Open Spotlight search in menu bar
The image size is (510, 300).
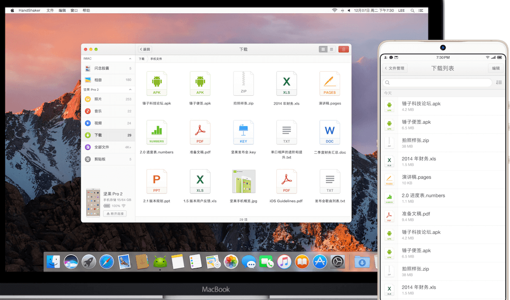coord(413,10)
